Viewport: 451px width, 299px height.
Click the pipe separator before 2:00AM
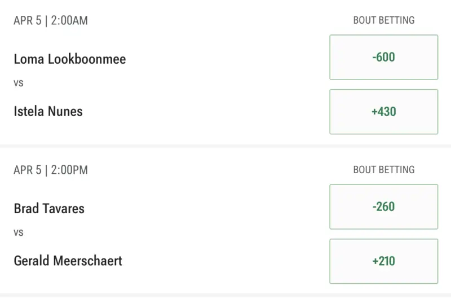click(47, 21)
